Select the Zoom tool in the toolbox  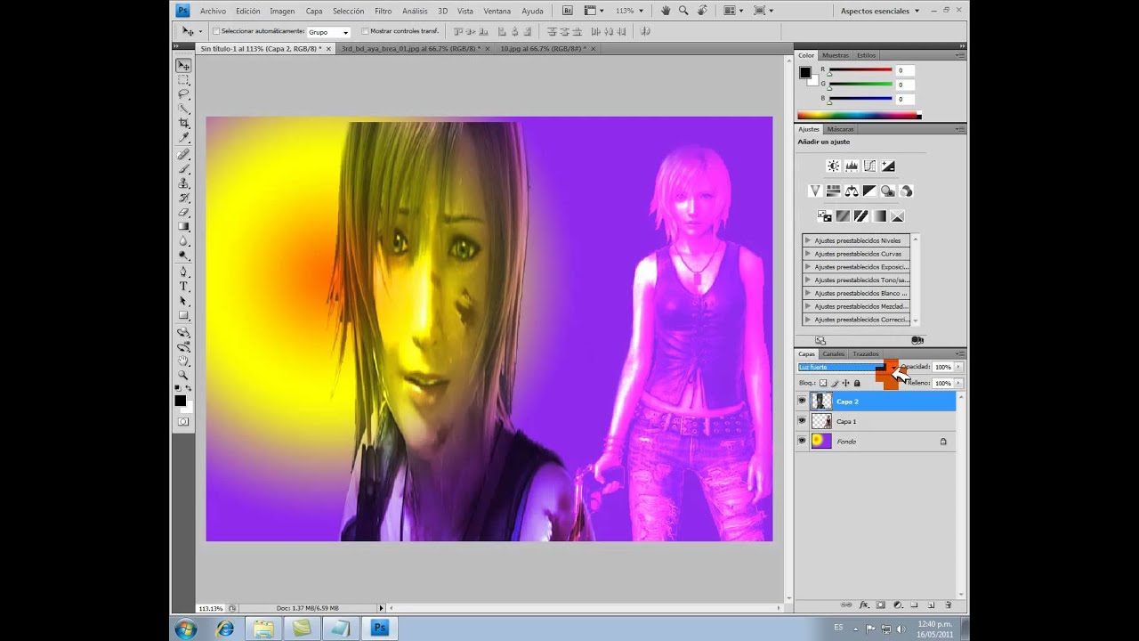183,376
